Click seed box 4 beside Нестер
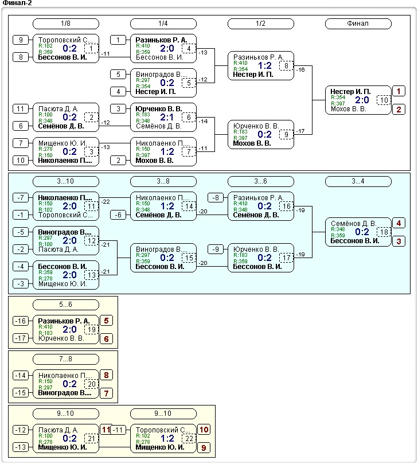The width and height of the screenshot is (418, 464). pos(118,91)
